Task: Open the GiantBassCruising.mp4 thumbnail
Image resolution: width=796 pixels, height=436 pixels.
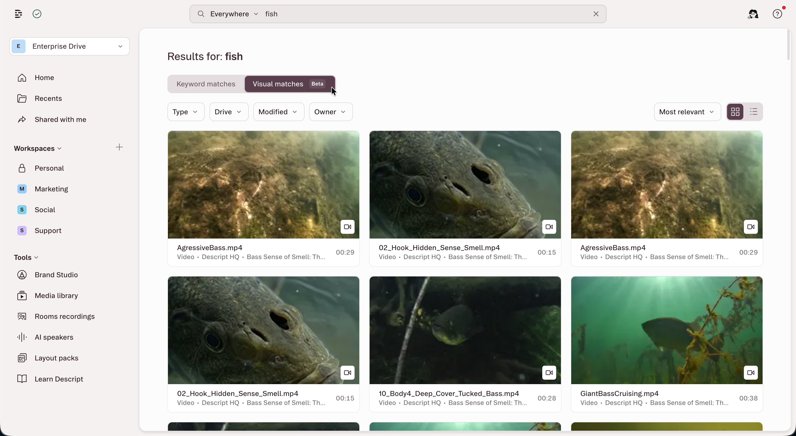Action: [666, 330]
